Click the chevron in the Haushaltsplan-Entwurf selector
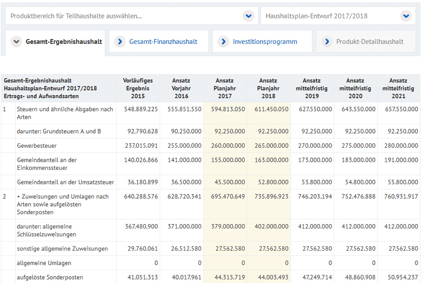Screen dimensions: 426x283 click(406, 15)
